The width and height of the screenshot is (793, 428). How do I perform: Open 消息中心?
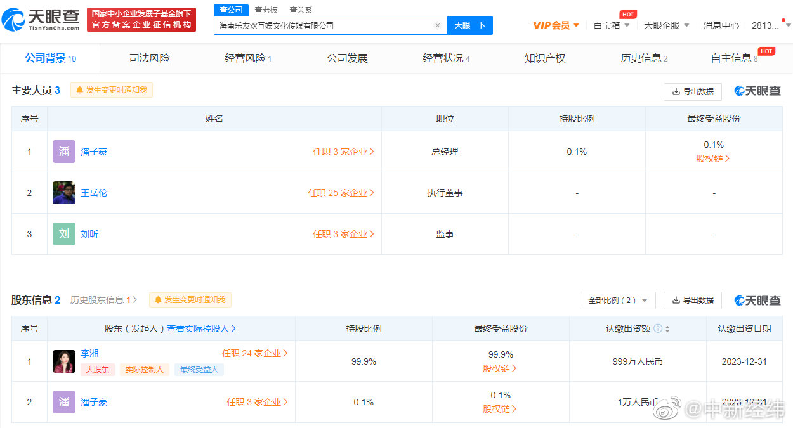coord(721,25)
